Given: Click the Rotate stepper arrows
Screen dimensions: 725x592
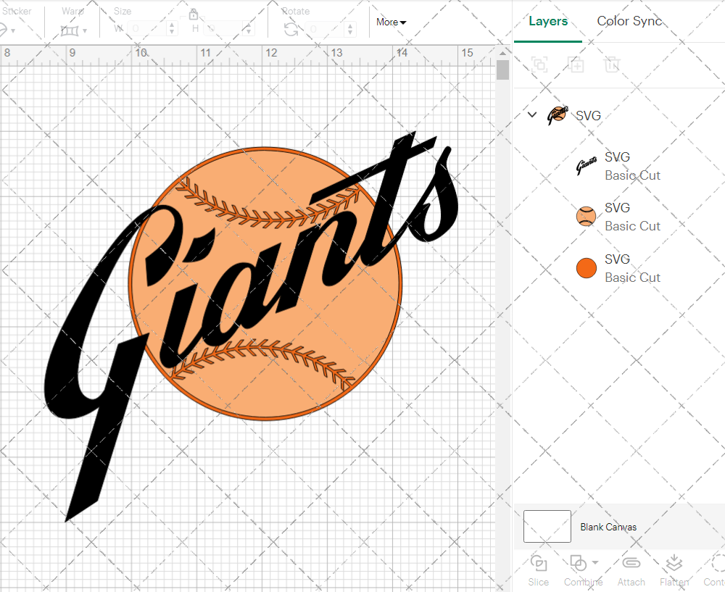Looking at the screenshot, I should pyautogui.click(x=350, y=29).
